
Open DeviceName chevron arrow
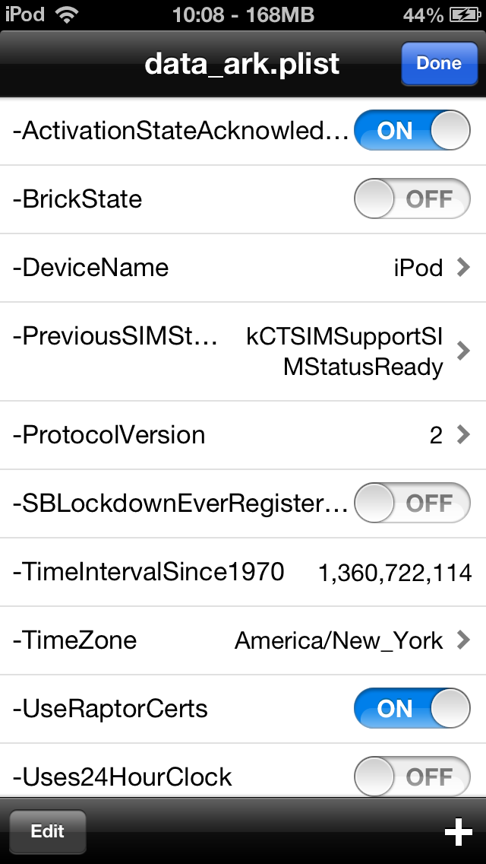coord(463,267)
